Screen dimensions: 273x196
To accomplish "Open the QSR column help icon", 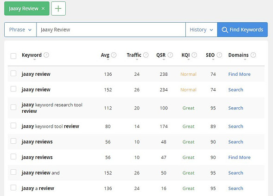I will [x=170, y=55].
